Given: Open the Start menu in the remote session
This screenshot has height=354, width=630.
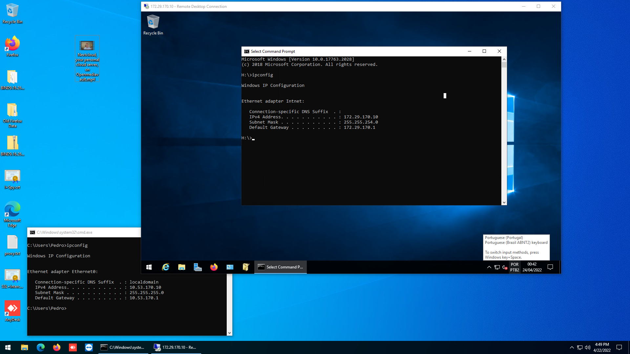Looking at the screenshot, I should pyautogui.click(x=149, y=267).
